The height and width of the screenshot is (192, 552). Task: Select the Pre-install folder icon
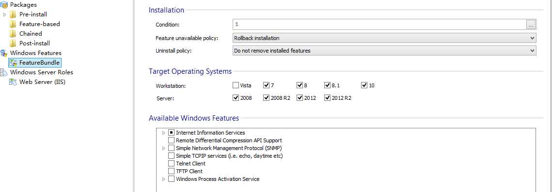click(13, 14)
